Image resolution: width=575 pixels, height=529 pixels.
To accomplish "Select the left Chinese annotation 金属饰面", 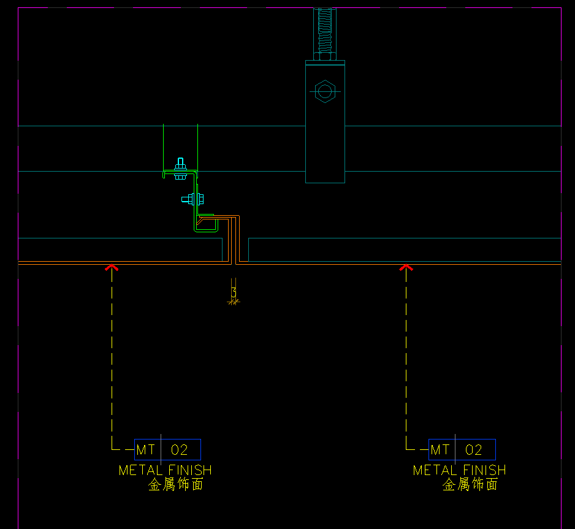I will (176, 485).
